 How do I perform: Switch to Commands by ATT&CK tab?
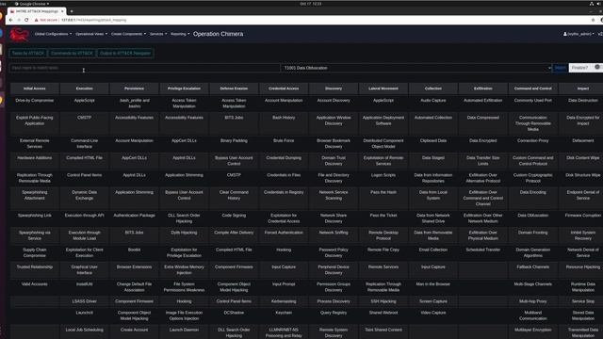tap(72, 53)
